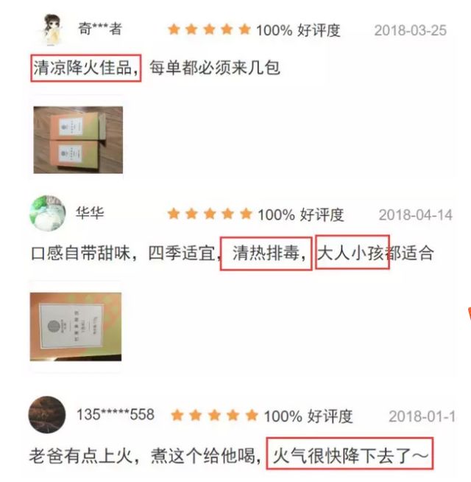
Task: Open avatar of user 135*****558
Action: point(46,414)
